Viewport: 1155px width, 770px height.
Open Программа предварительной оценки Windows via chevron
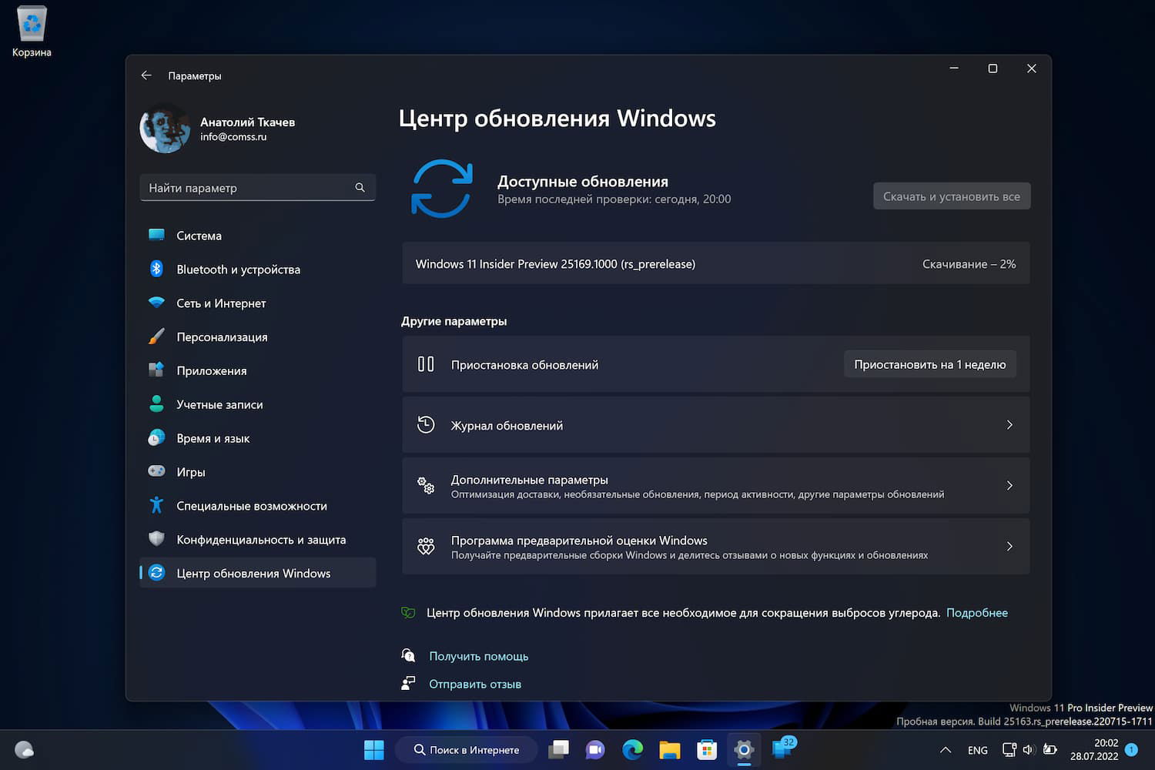[x=1009, y=546]
